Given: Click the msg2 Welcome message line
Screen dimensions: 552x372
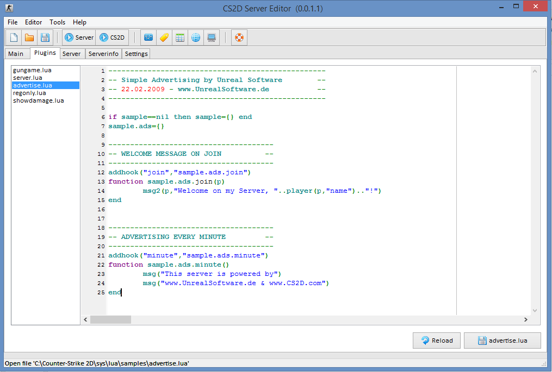Looking at the screenshot, I should pos(262,191).
